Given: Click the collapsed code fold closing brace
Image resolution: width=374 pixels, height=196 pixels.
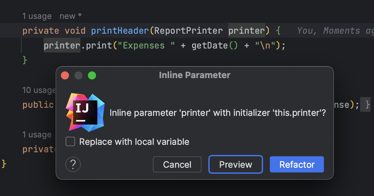Looking at the screenshot, I should click(365, 104).
